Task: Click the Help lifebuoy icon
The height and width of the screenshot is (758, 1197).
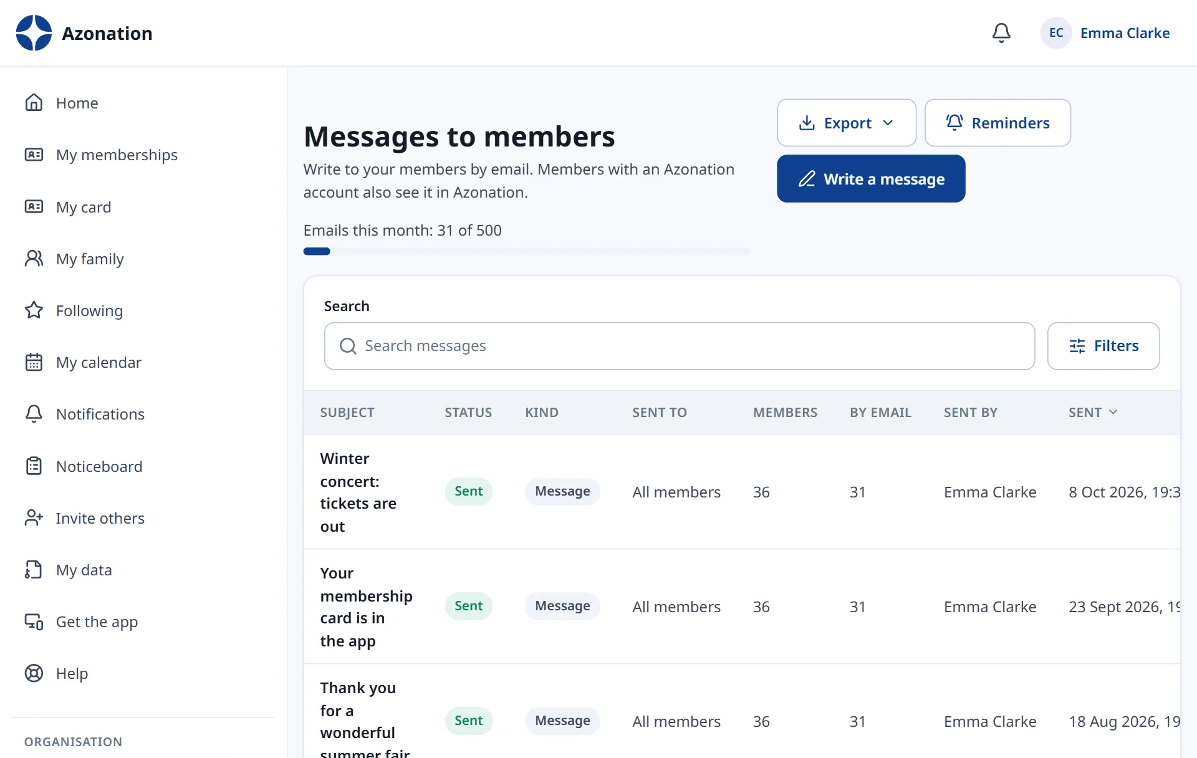Action: click(34, 673)
